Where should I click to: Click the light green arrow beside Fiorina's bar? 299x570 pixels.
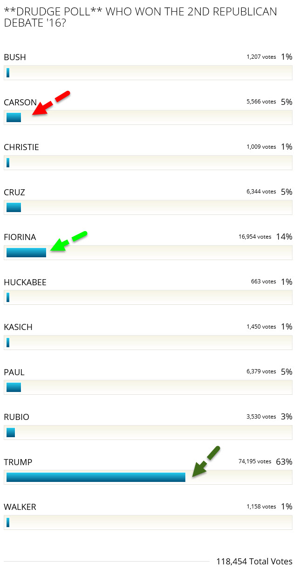coord(68,241)
